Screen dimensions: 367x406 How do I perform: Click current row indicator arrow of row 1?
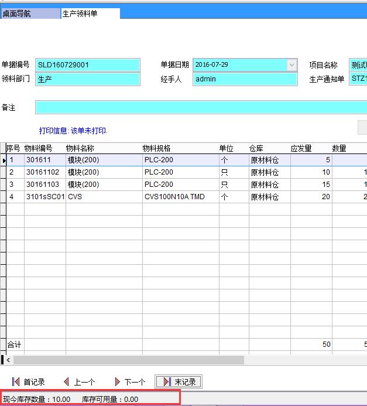click(x=4, y=160)
